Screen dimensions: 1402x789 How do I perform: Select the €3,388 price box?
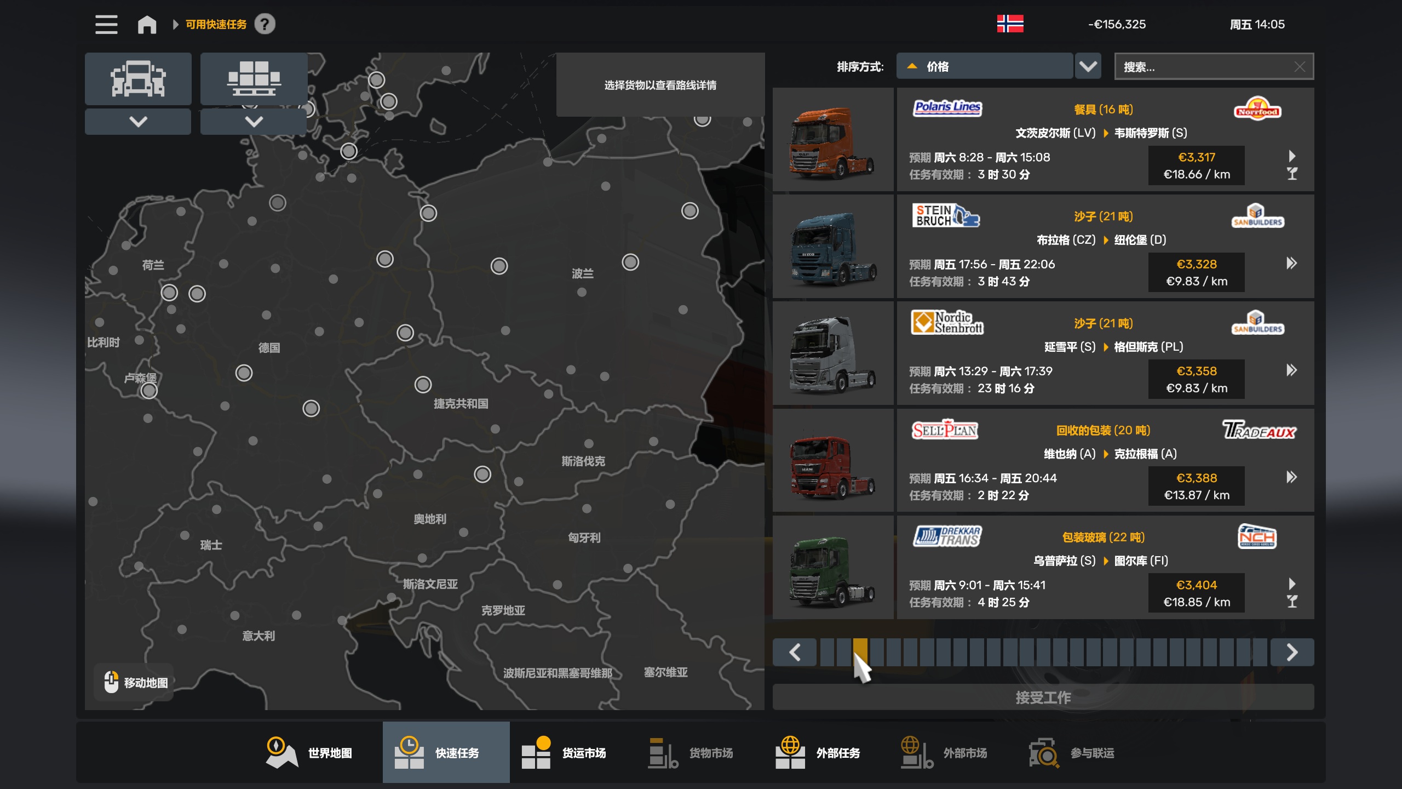pyautogui.click(x=1197, y=486)
